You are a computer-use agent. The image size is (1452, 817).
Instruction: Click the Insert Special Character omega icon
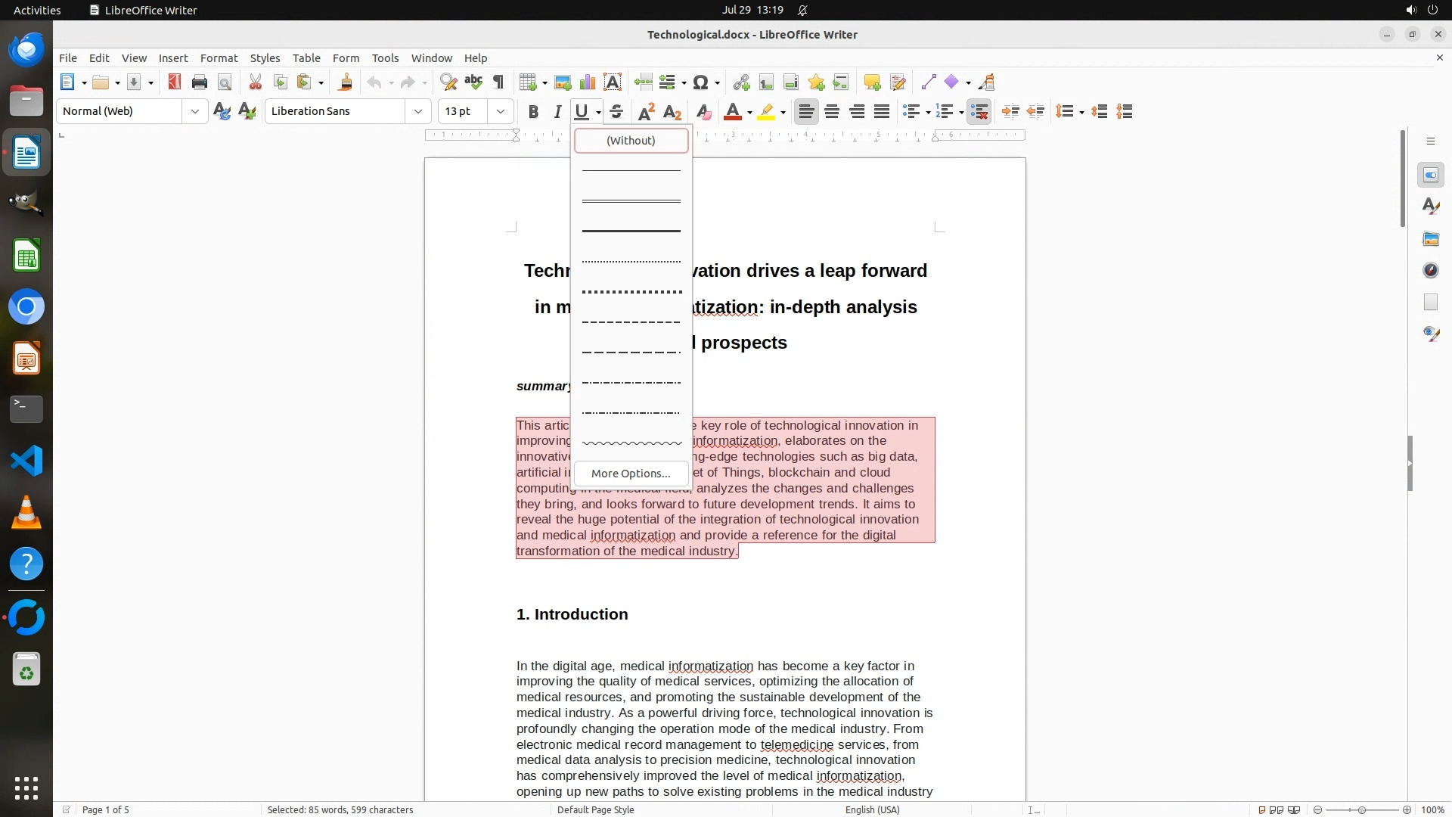(700, 82)
